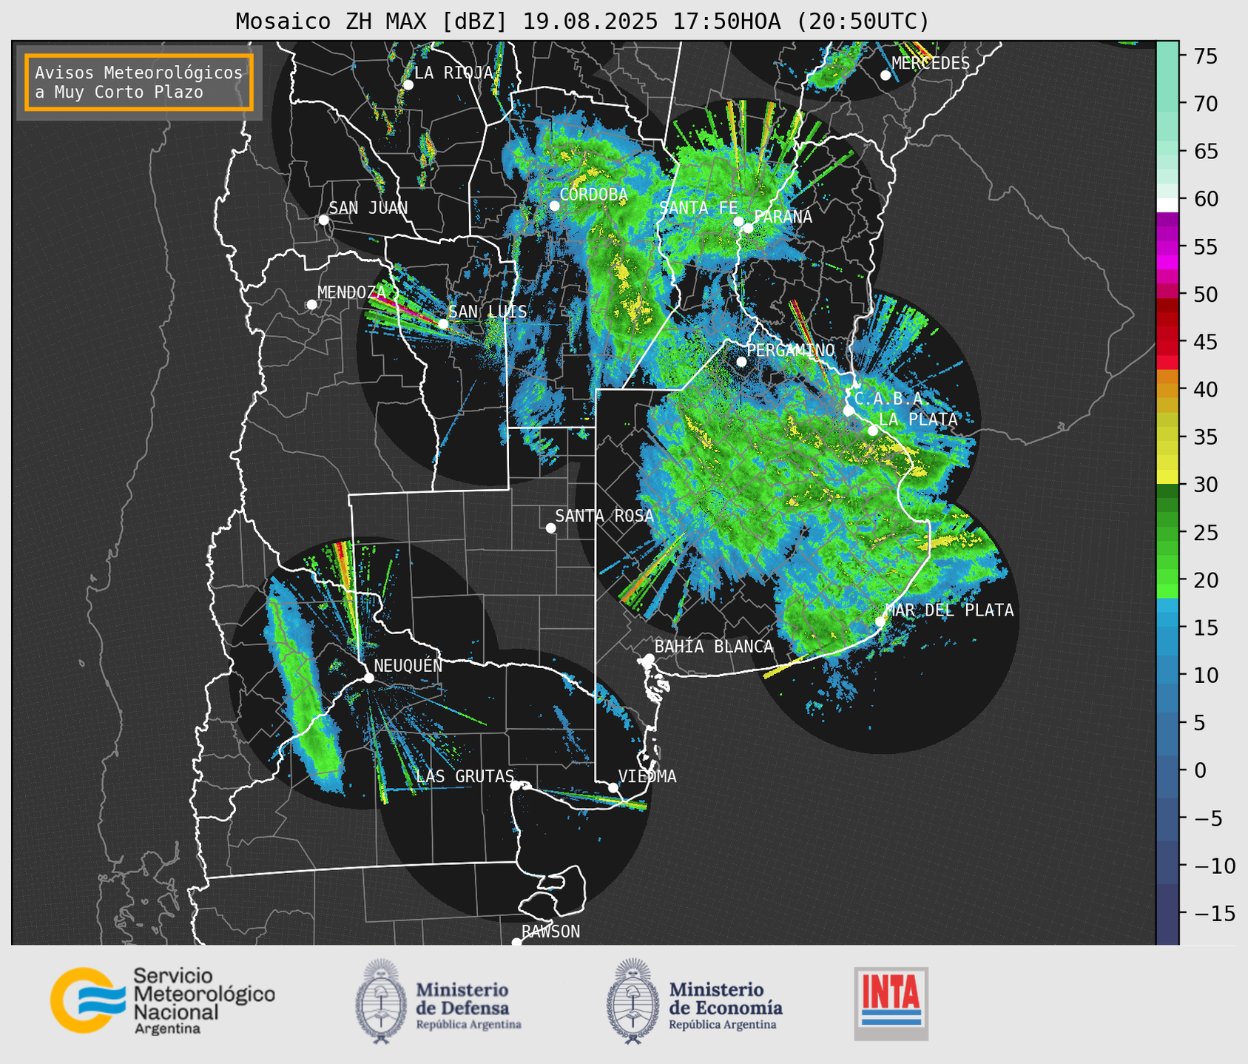
Task: Click the Ministerio de Economía emblem
Action: pyautogui.click(x=633, y=1001)
